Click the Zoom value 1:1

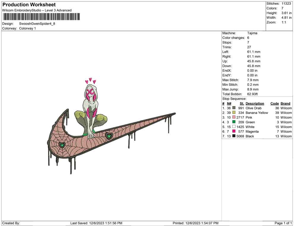coord(284,22)
